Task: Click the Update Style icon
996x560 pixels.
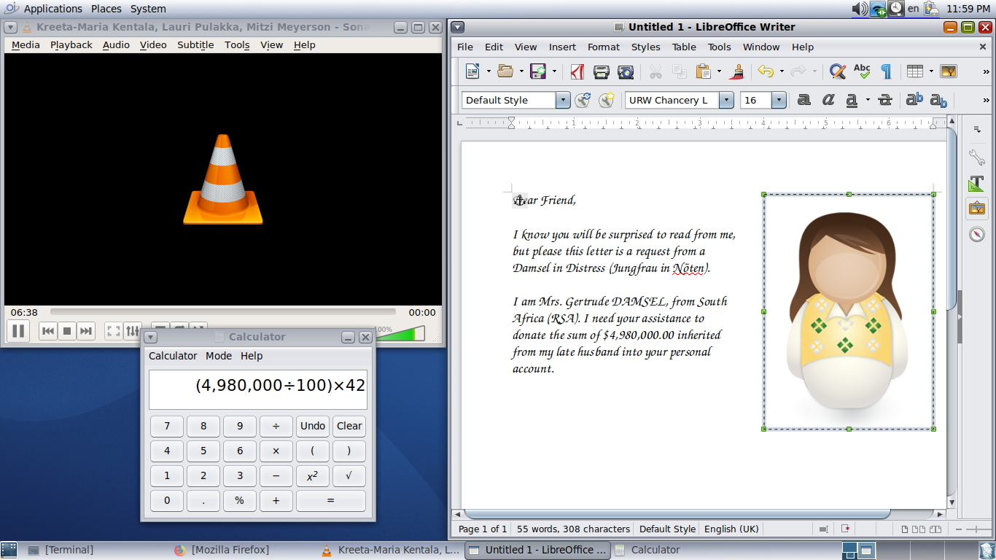Action: (x=582, y=101)
